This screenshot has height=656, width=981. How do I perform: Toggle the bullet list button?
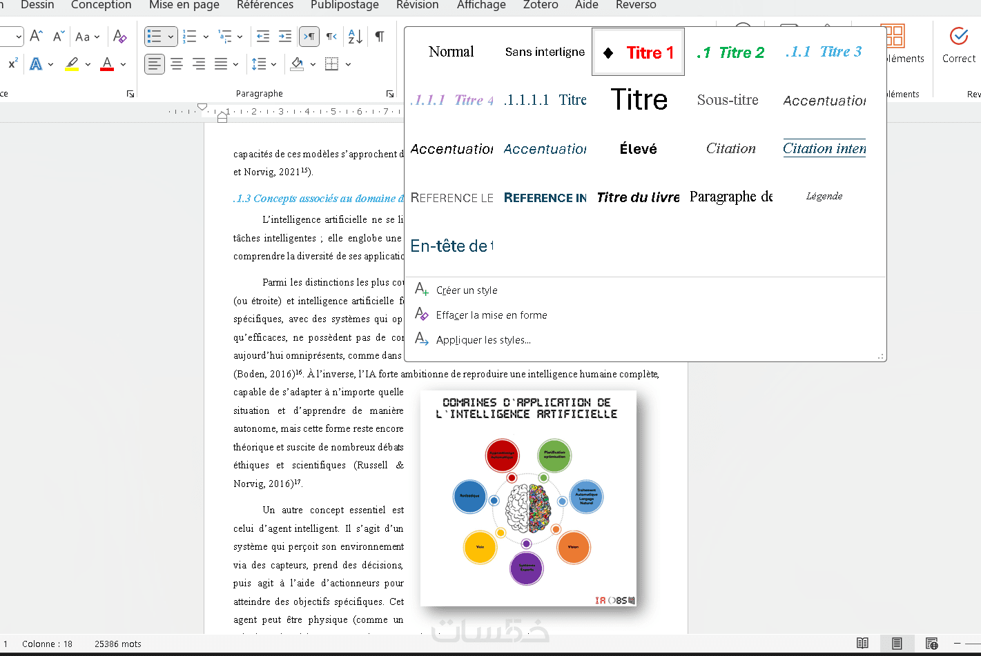[x=155, y=37]
